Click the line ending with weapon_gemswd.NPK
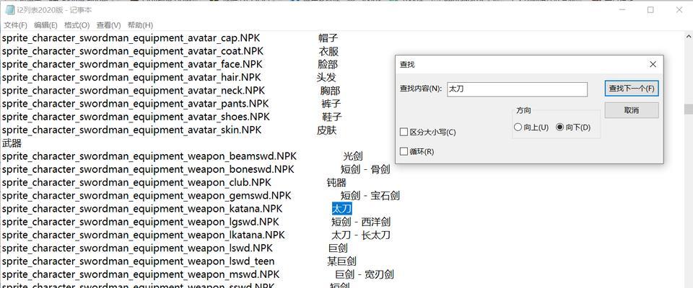Viewport: 693px width, 288px height. [x=147, y=195]
